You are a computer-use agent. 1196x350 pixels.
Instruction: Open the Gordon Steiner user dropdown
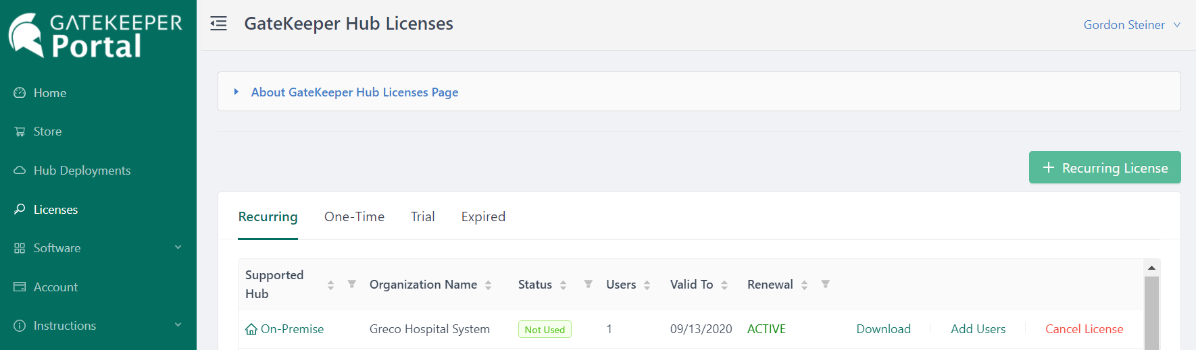click(x=1132, y=25)
